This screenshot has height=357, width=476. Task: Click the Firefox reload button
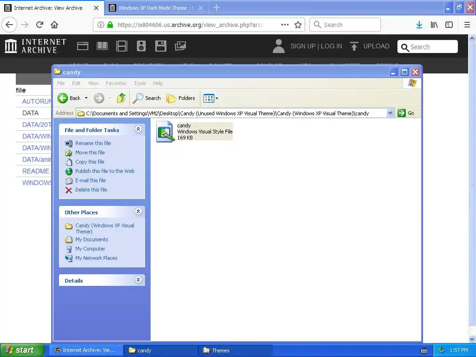point(40,25)
